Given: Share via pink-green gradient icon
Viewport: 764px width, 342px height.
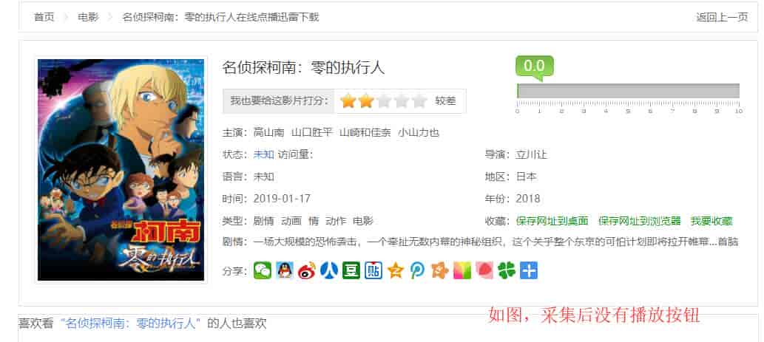Looking at the screenshot, I should (462, 270).
